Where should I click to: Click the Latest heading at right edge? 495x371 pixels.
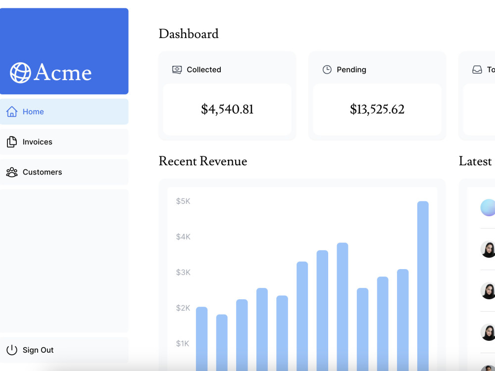pos(475,161)
